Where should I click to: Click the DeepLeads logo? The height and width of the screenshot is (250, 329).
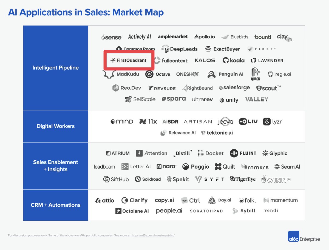coord(180,49)
